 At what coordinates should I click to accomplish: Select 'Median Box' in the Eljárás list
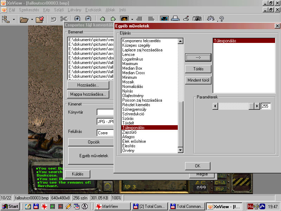point(132,68)
